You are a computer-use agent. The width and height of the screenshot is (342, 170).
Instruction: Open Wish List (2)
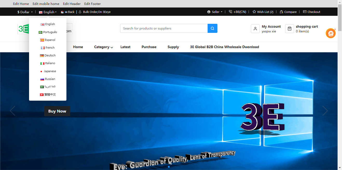coord(265,12)
